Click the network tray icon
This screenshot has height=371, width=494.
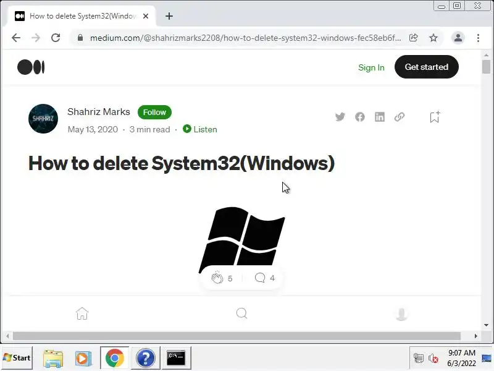tap(419, 359)
